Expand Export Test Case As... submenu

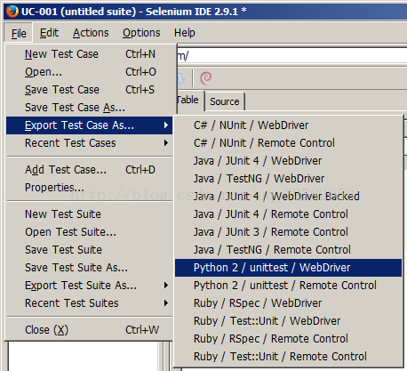click(x=89, y=125)
